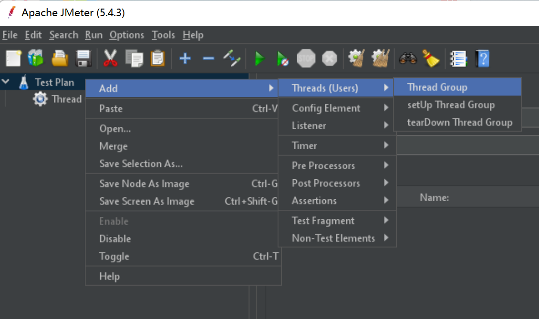Screen dimensions: 539x319
Task: Expand the Test Fragment submenu
Action: pos(337,220)
